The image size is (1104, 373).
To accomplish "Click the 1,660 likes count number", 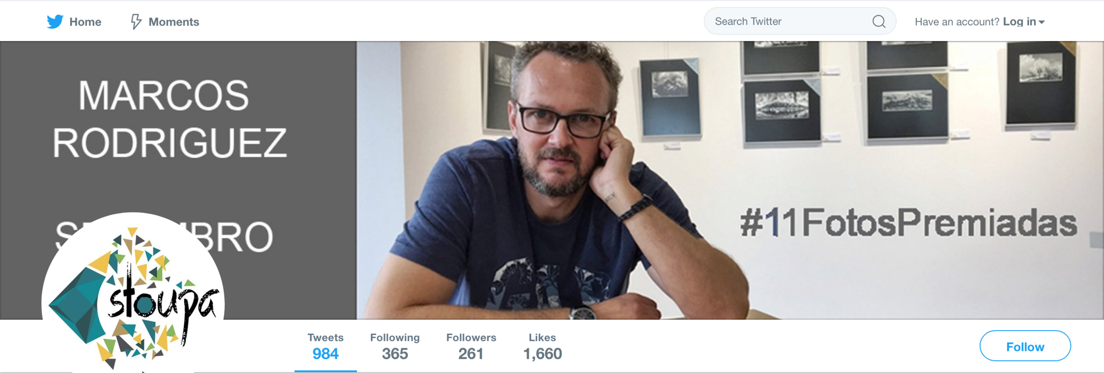I will click(542, 354).
